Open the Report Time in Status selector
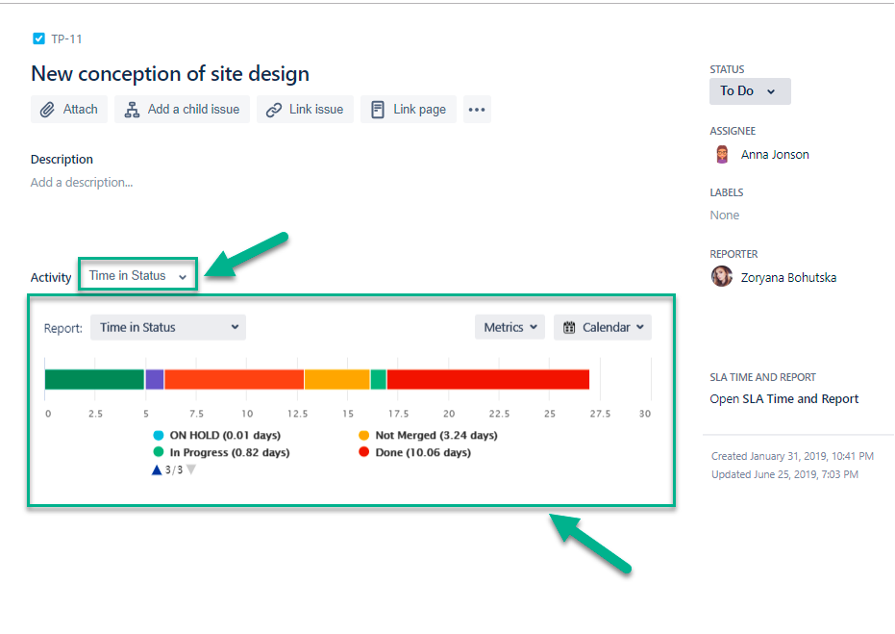895x634 pixels. click(168, 328)
